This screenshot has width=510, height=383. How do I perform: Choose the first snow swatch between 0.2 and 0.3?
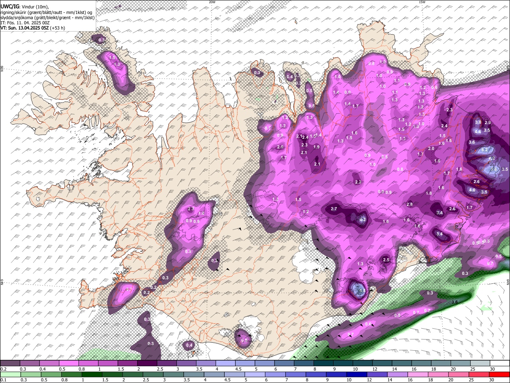tap(10, 363)
